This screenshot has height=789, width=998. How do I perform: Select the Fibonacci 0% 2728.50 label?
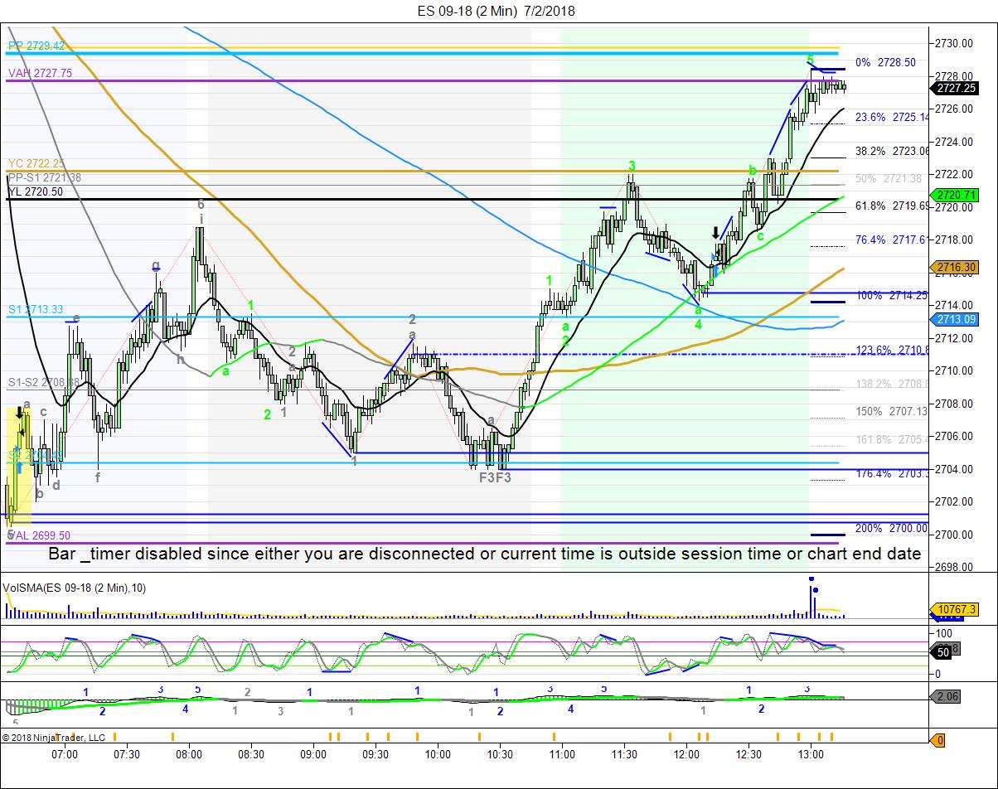point(885,62)
